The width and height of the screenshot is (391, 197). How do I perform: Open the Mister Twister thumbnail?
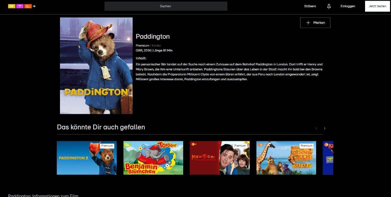(x=219, y=158)
